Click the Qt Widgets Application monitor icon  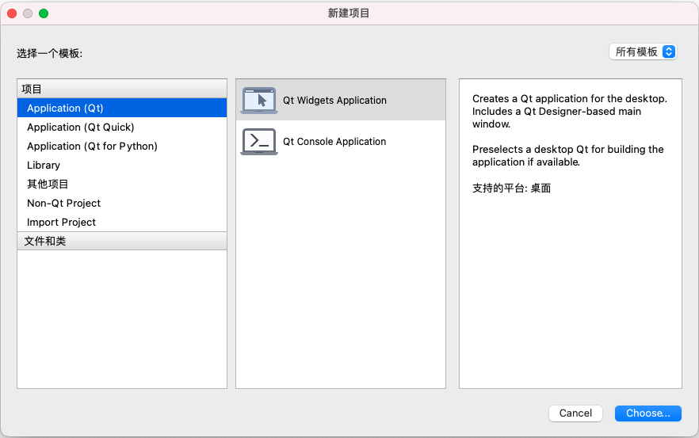pos(259,101)
